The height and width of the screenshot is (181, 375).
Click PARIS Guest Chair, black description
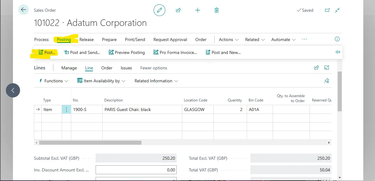pyautogui.click(x=142, y=109)
